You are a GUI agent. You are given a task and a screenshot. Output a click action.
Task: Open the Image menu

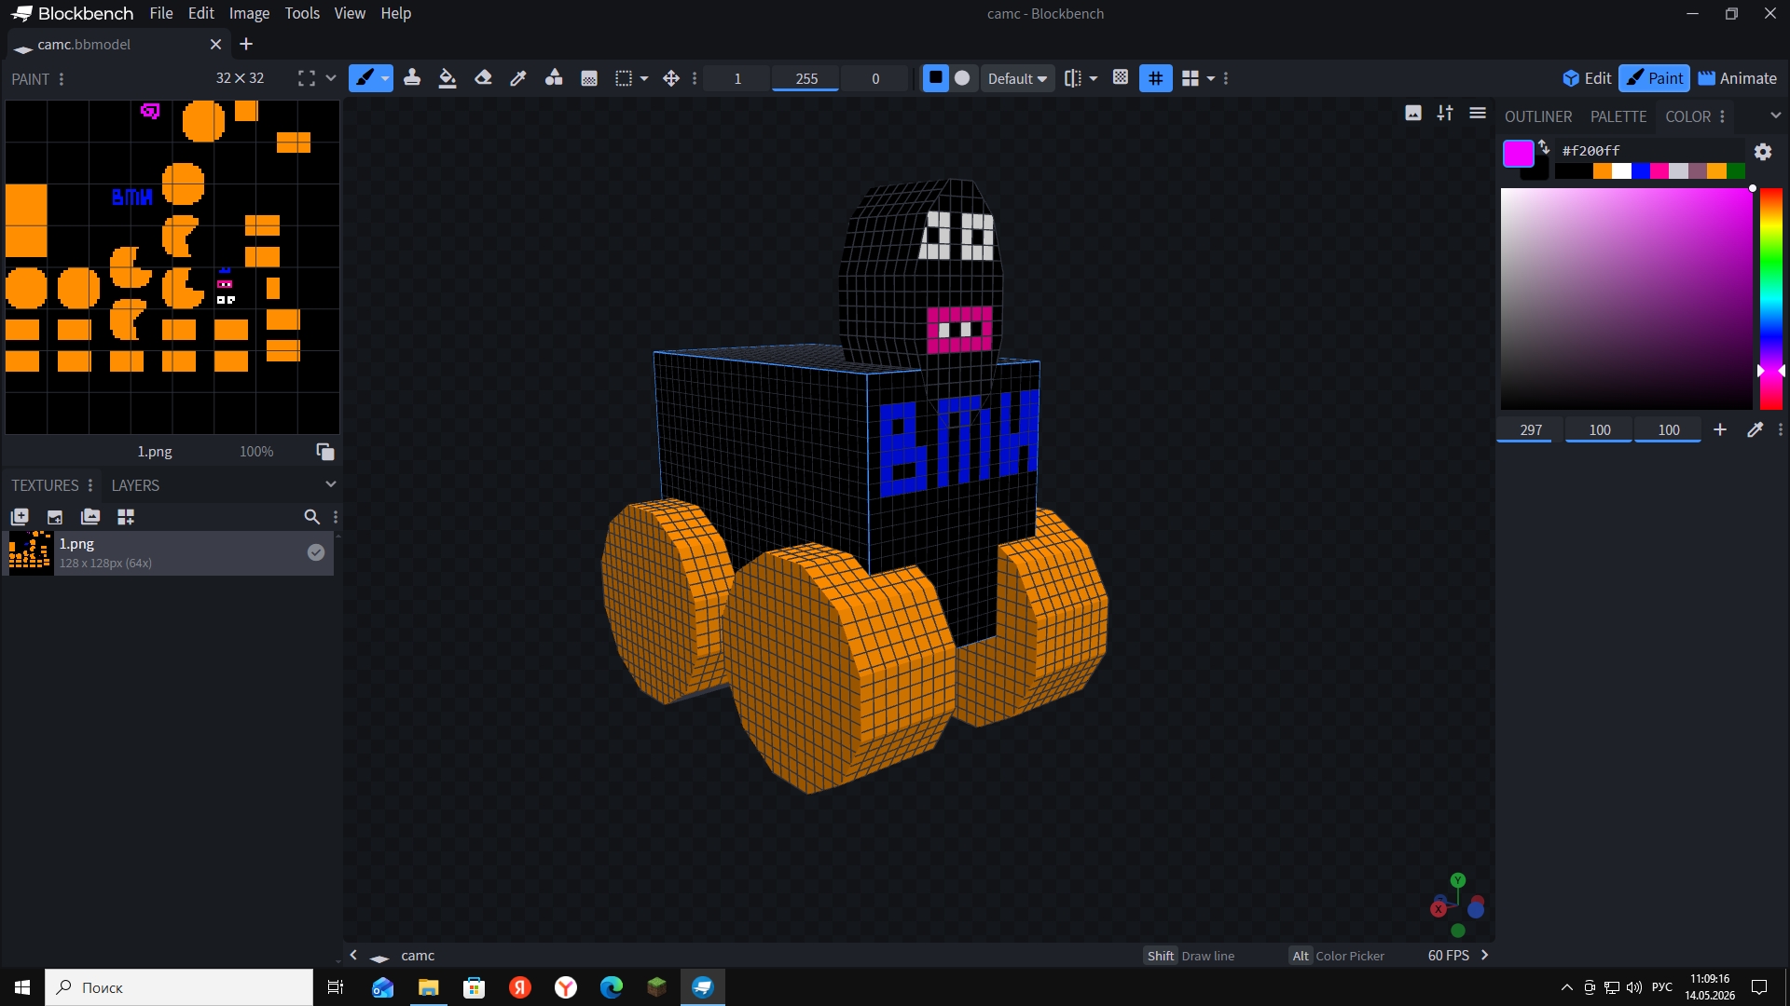coord(249,13)
